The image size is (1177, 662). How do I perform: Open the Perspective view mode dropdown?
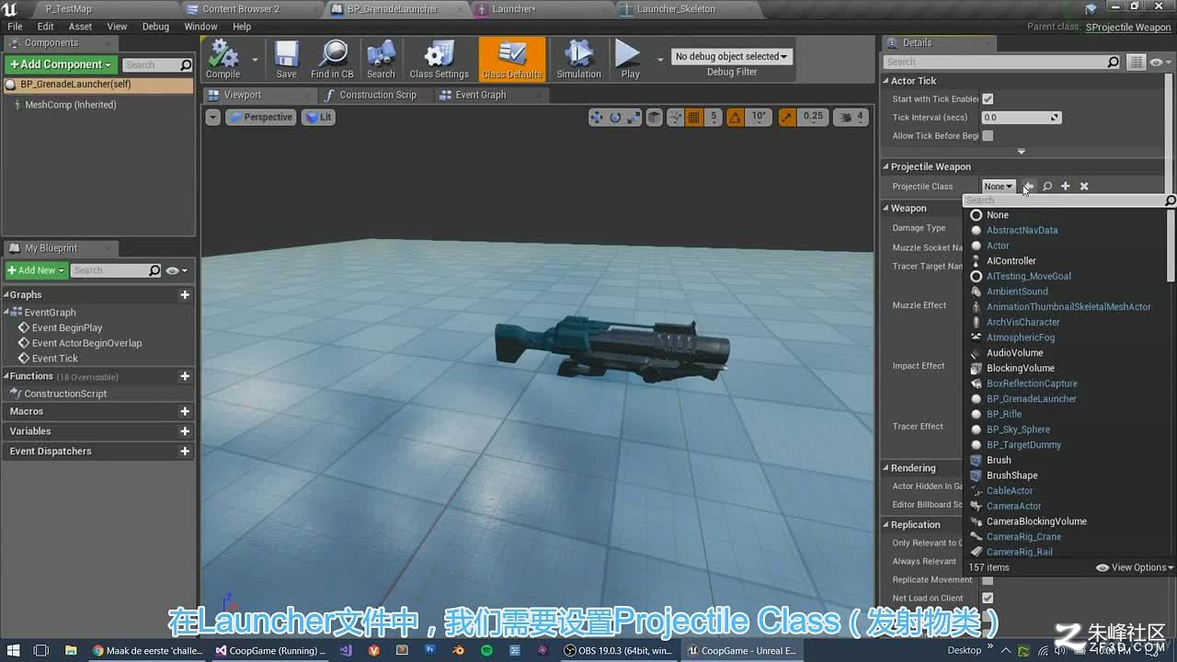coord(260,117)
